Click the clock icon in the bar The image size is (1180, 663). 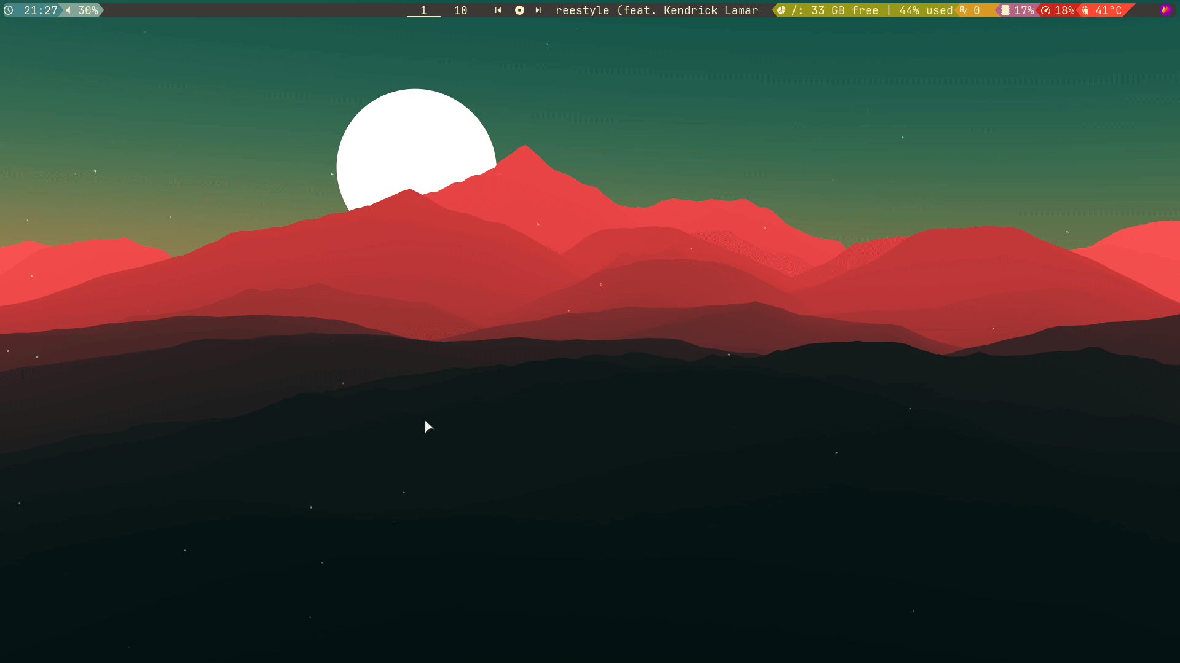point(9,10)
